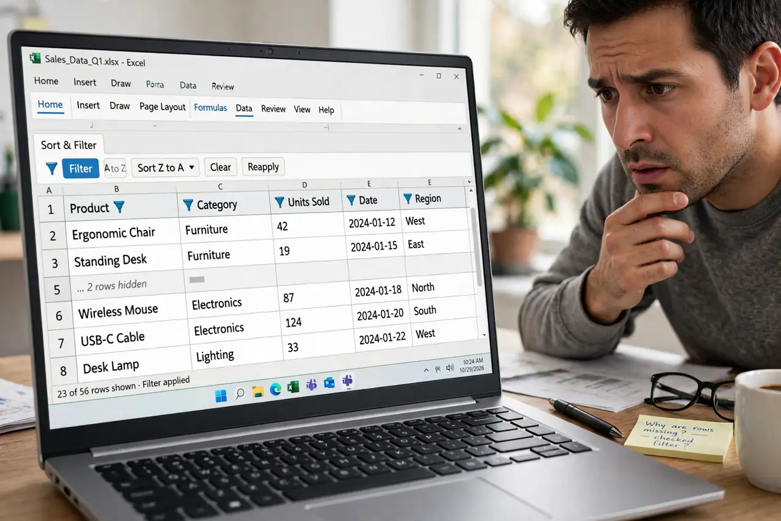Expand the Sort Z to A dropdown
The image size is (781, 521).
click(191, 167)
